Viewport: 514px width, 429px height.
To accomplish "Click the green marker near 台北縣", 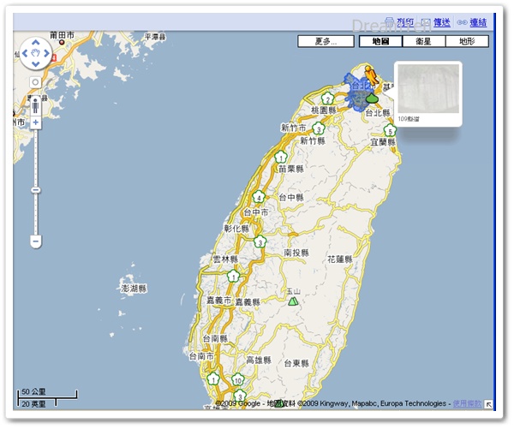I will [x=372, y=98].
